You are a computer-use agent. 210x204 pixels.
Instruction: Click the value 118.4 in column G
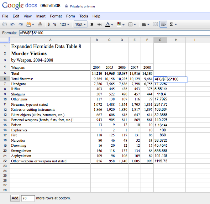coord(160,94)
